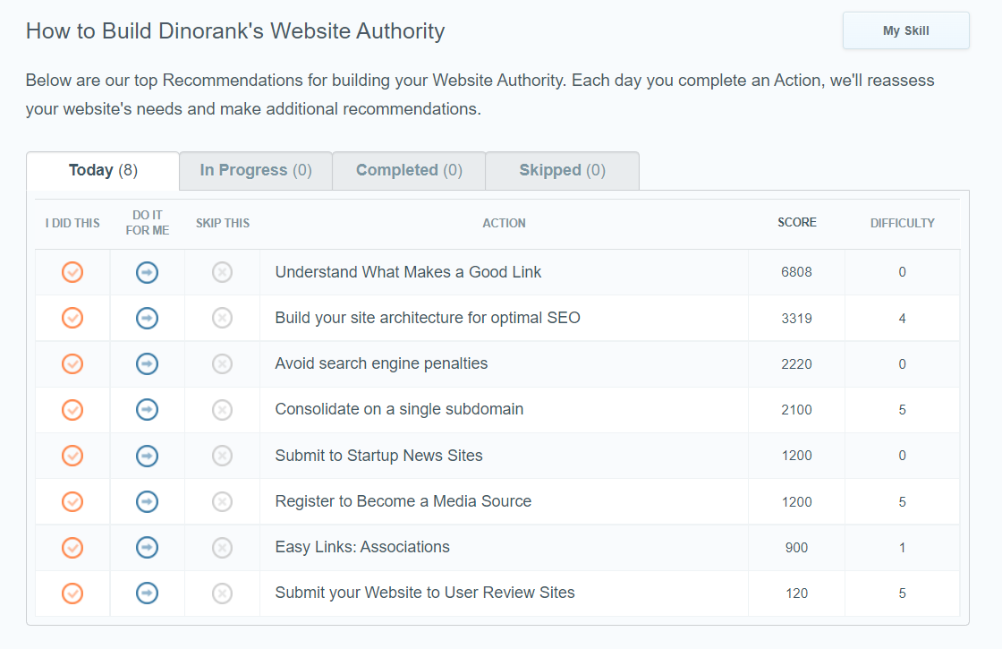Click 'Do it for me' for Easy Links: Associations
The height and width of the screenshot is (649, 1002).
click(x=147, y=547)
